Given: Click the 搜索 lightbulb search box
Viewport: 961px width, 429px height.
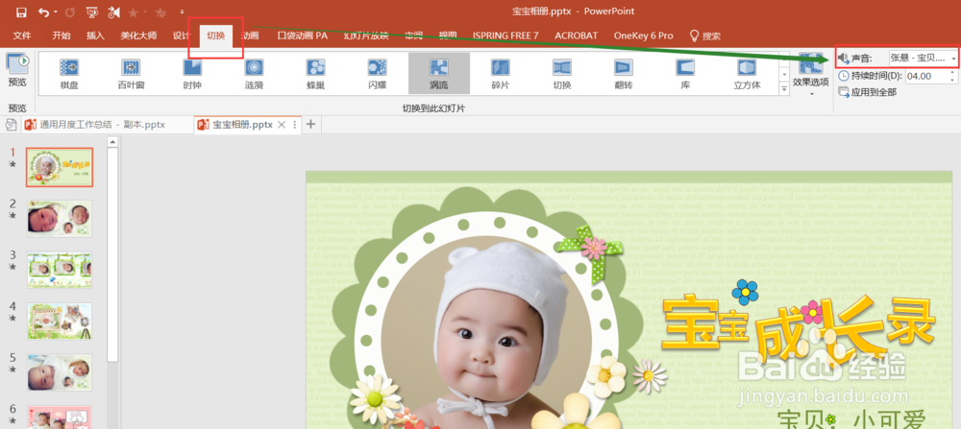Looking at the screenshot, I should tap(705, 36).
